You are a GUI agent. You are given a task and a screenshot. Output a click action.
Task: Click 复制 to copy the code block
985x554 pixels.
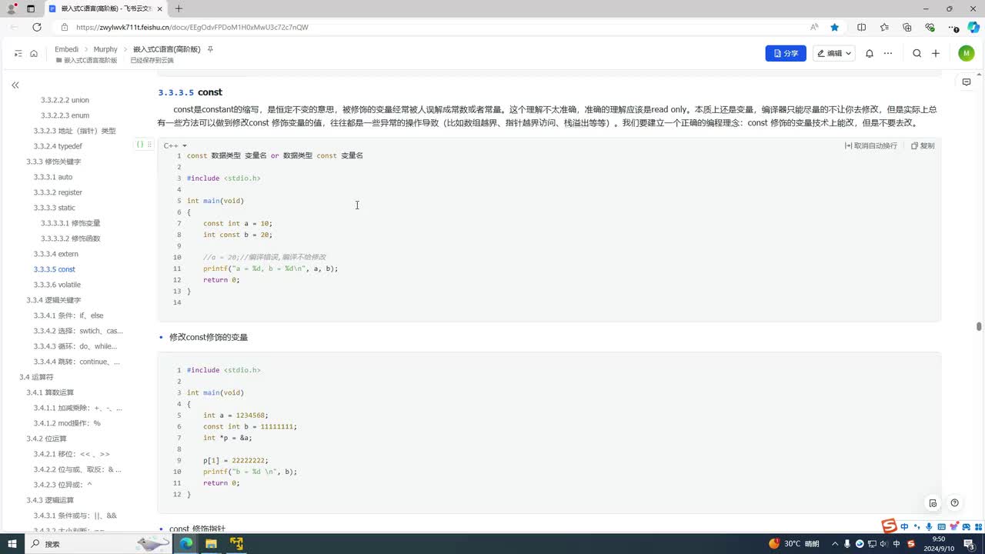[923, 145]
